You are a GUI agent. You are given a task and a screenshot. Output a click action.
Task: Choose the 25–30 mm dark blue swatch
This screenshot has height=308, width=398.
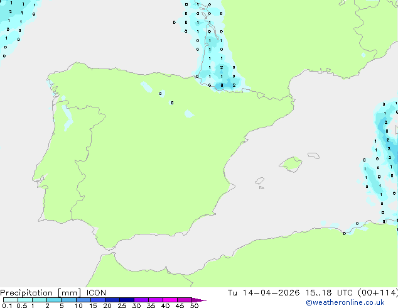click(127, 300)
